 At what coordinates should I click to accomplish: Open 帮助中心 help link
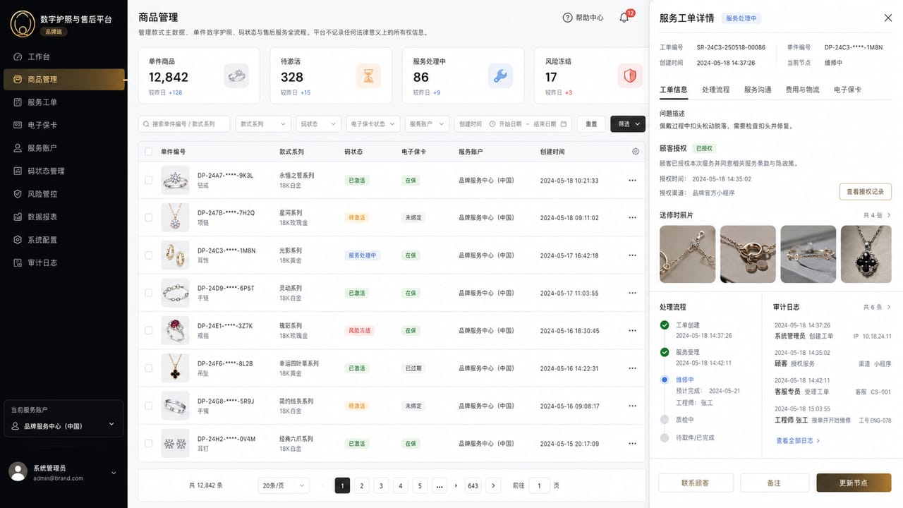coord(583,18)
